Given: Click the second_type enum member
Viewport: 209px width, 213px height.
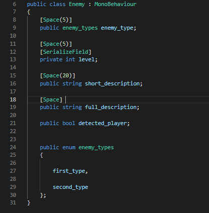Looking at the screenshot, I should pyautogui.click(x=70, y=187).
